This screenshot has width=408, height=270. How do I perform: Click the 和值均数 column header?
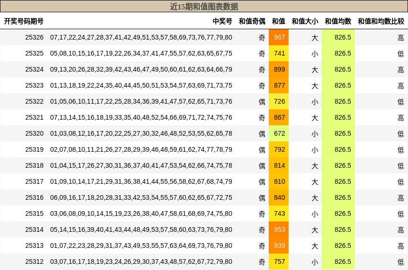click(x=338, y=21)
